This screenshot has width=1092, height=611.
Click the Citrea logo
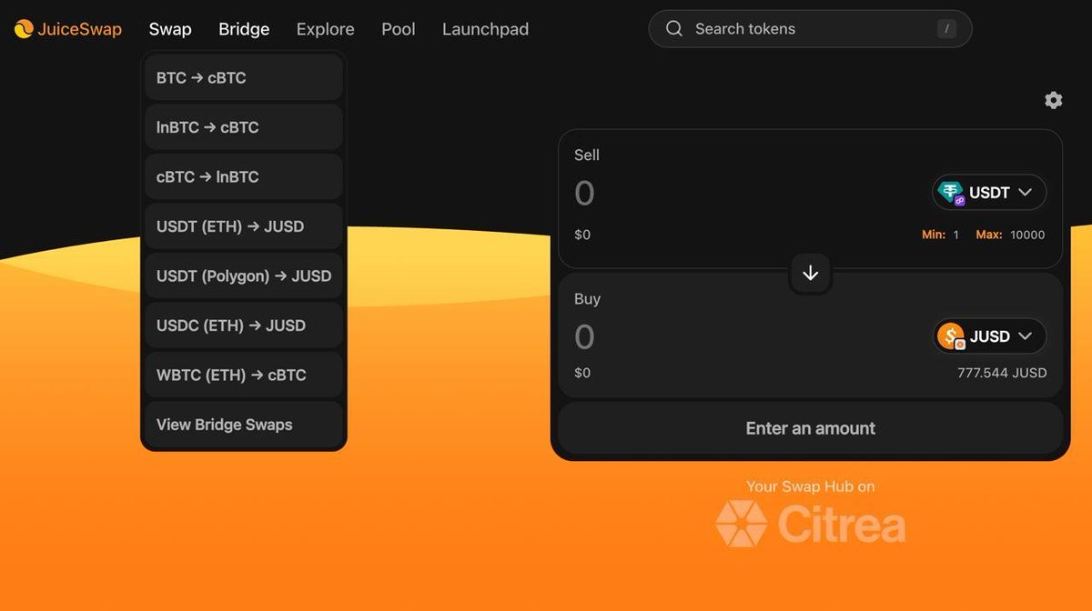point(810,525)
